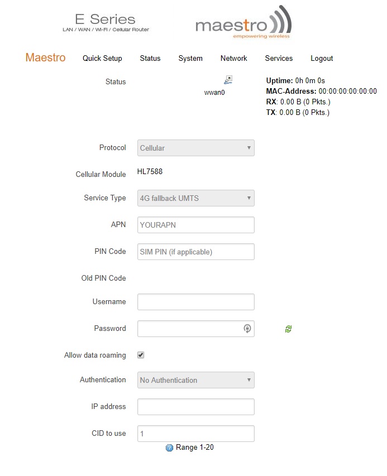Click the E Series router logo
The width and height of the screenshot is (387, 476).
pos(106,22)
